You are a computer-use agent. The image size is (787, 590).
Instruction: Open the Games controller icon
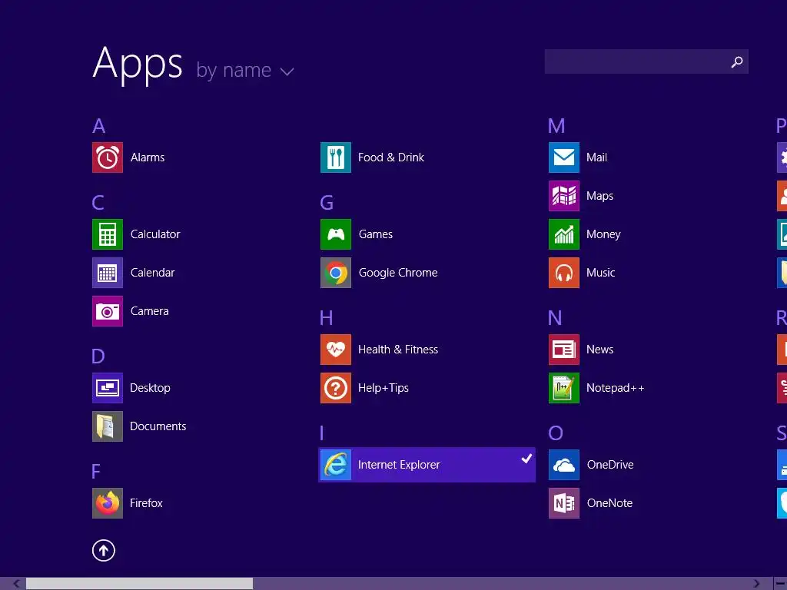336,234
